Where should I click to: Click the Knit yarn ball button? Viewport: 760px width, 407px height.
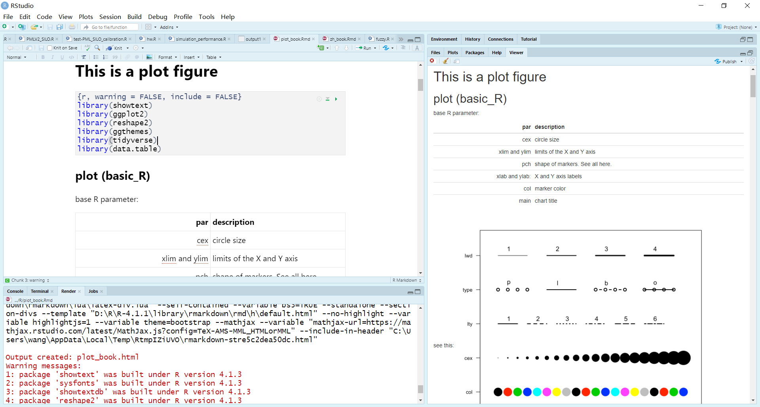(x=114, y=48)
